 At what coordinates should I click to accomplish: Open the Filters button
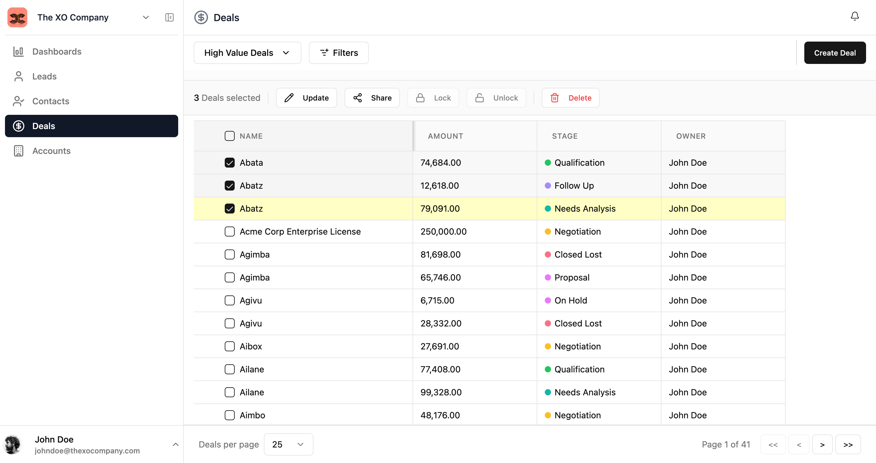coord(338,53)
